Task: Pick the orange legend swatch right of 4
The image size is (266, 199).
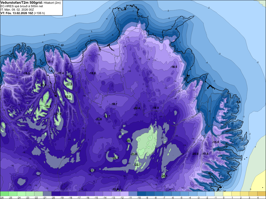Action: (261, 194)
